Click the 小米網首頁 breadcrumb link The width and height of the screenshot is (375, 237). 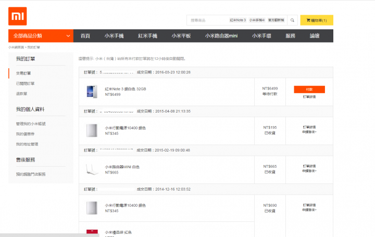pos(16,47)
